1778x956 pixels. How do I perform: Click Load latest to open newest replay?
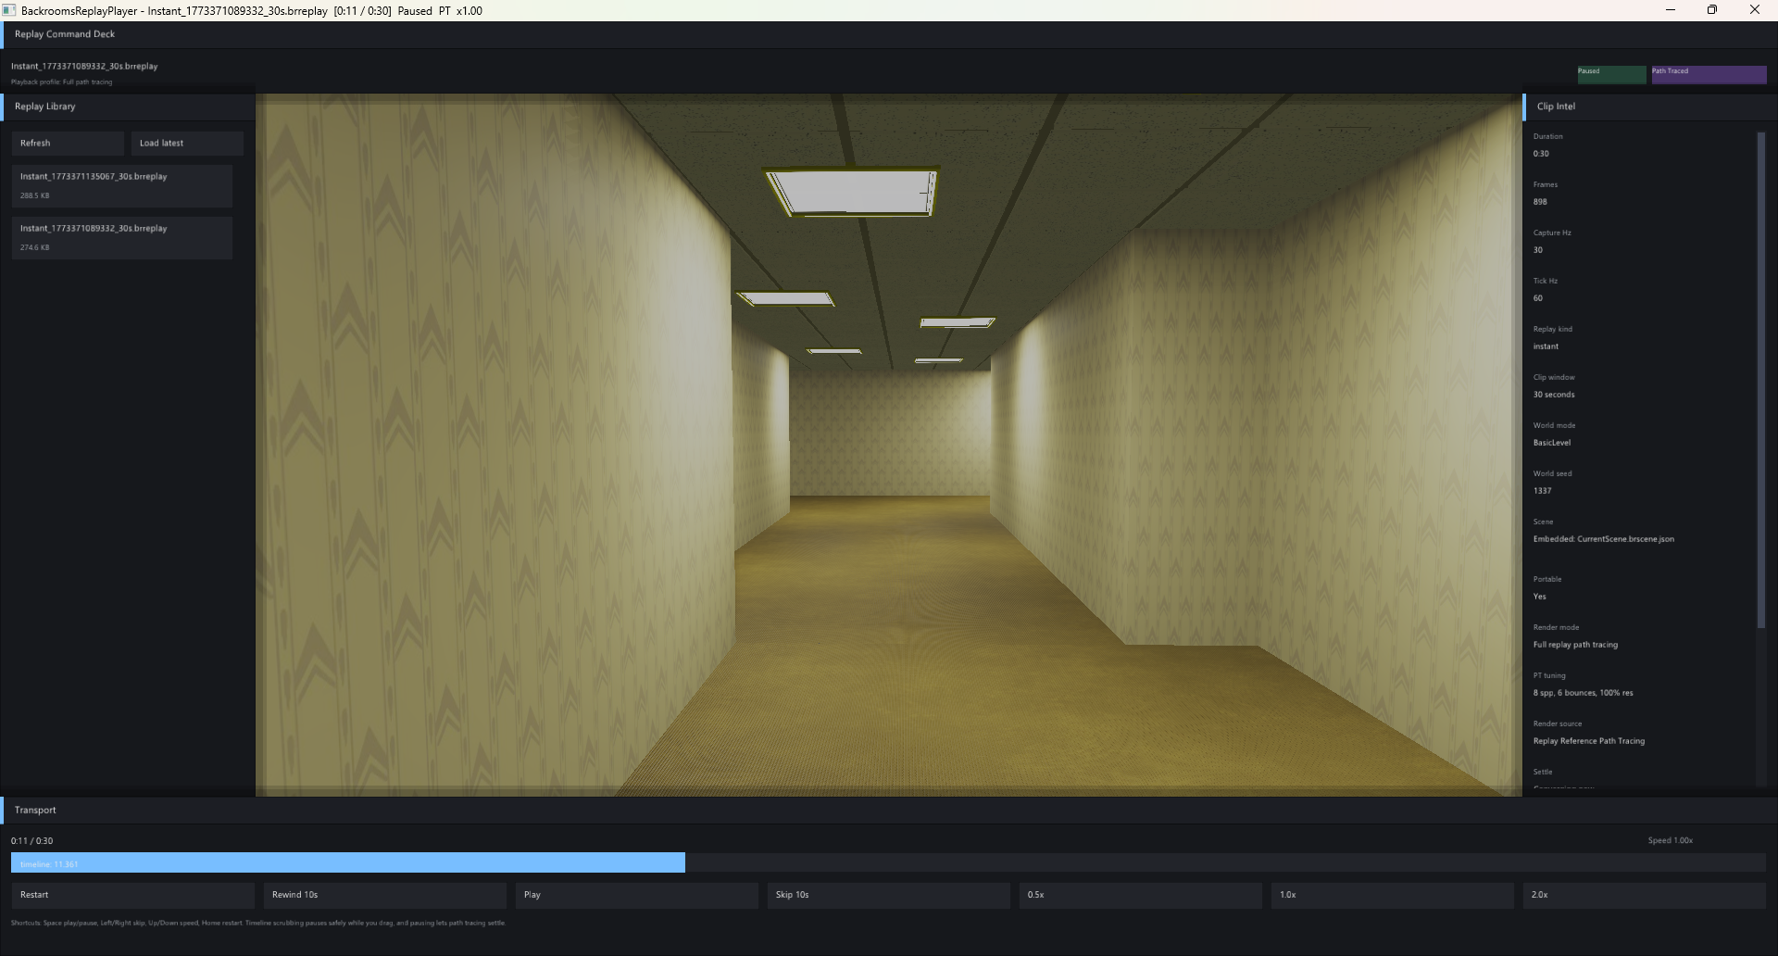[185, 143]
